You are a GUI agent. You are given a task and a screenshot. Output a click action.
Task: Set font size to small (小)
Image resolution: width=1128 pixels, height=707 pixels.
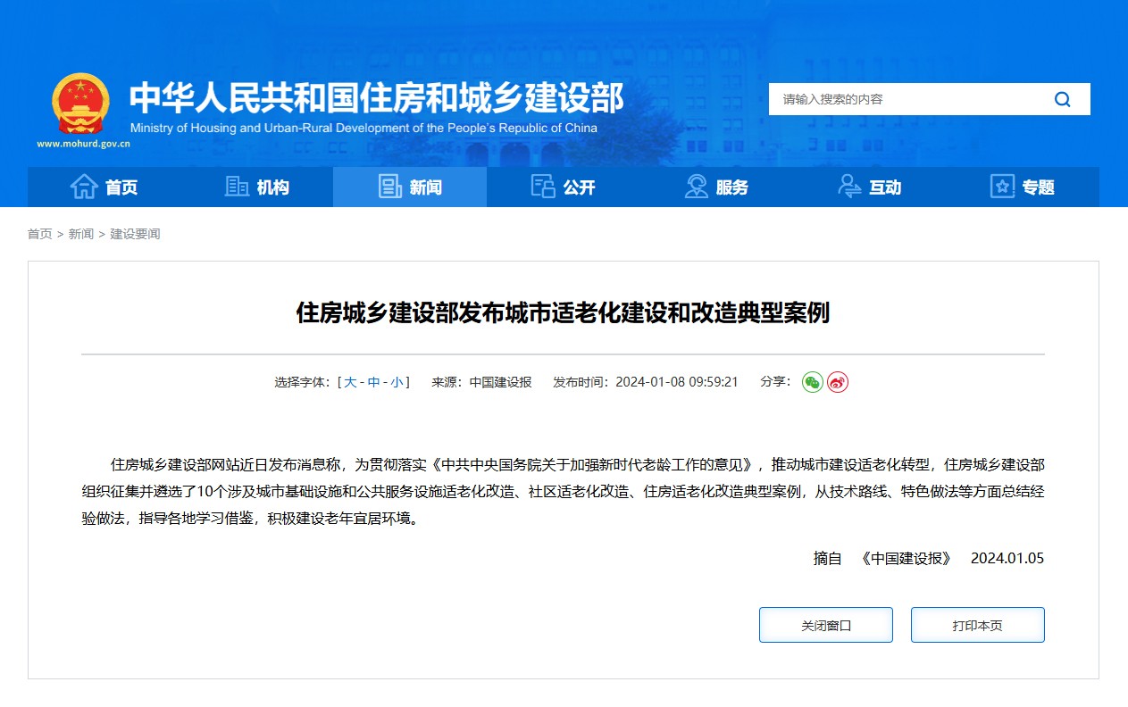point(397,382)
